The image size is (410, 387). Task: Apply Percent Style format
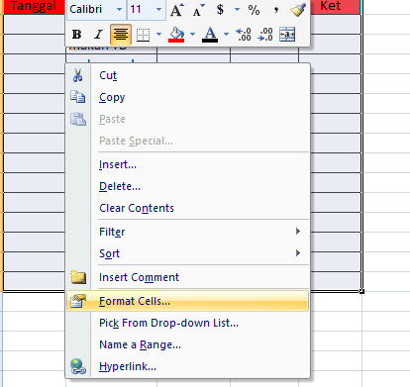(254, 10)
